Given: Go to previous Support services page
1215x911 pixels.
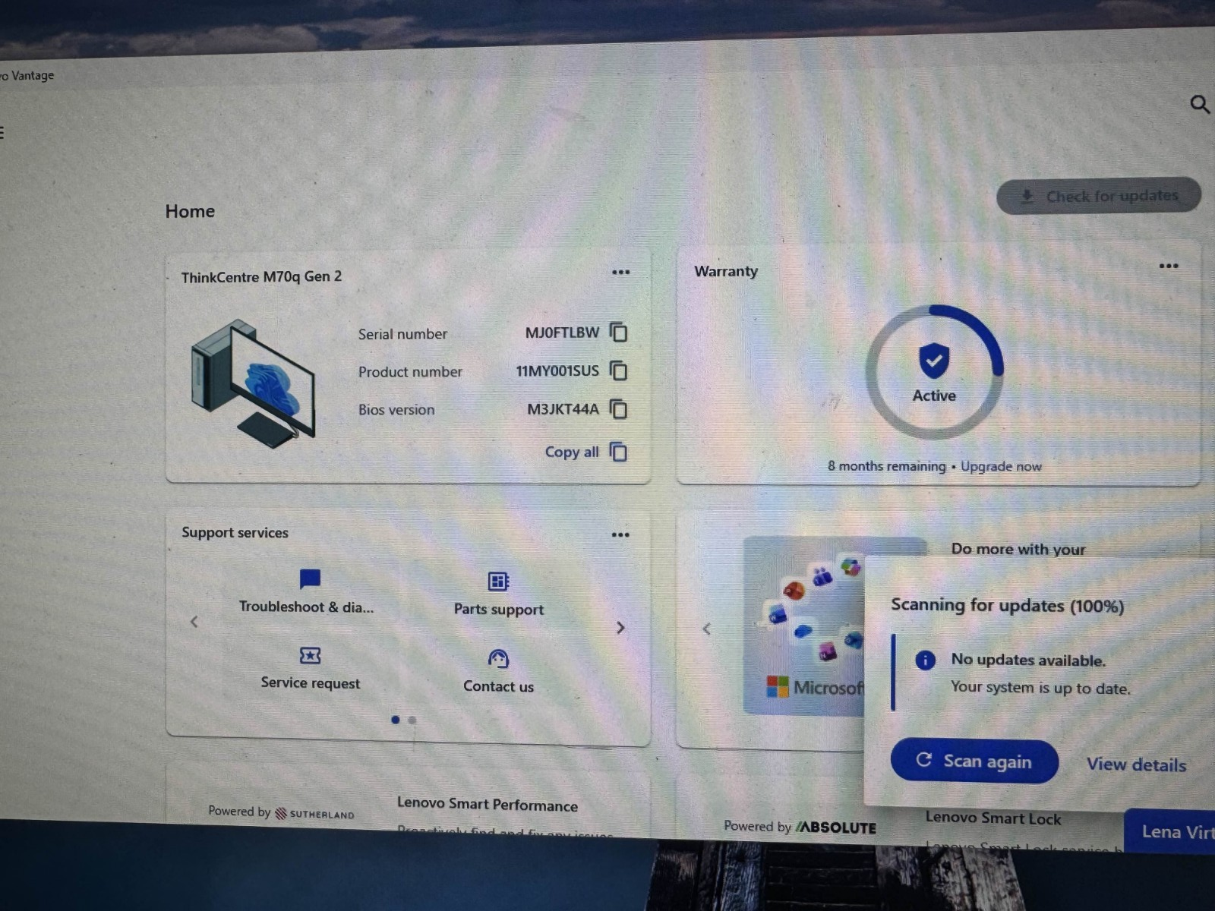Looking at the screenshot, I should click(194, 622).
